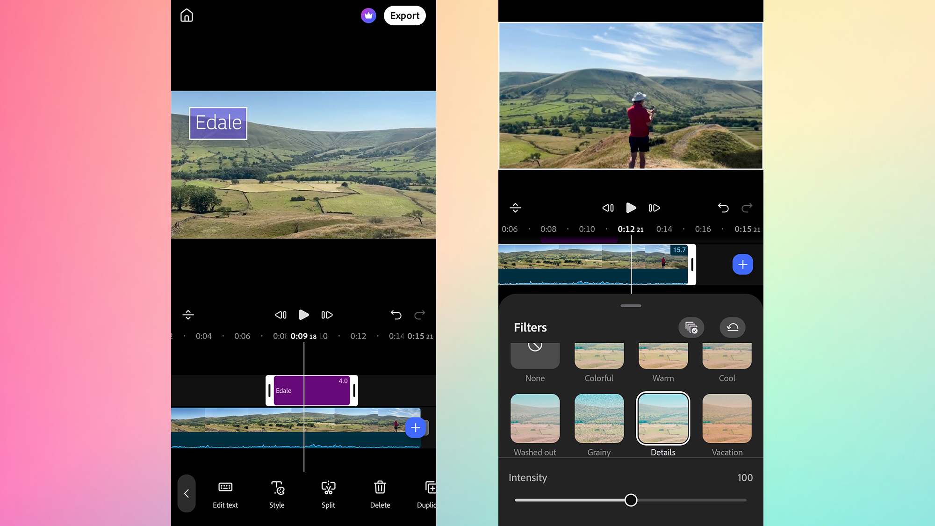The height and width of the screenshot is (526, 935).
Task: Toggle timeline expand icon in right editor
Action: (515, 208)
